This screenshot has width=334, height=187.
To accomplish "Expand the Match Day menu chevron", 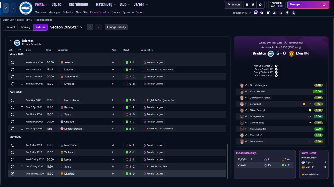I will (x=115, y=5).
